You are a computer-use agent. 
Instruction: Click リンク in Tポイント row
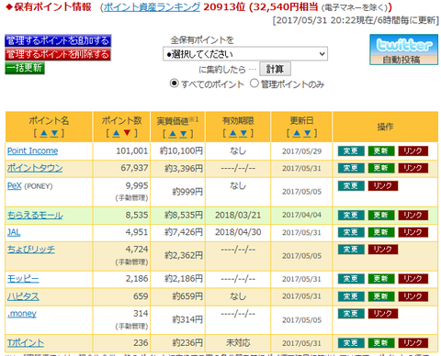tap(413, 343)
